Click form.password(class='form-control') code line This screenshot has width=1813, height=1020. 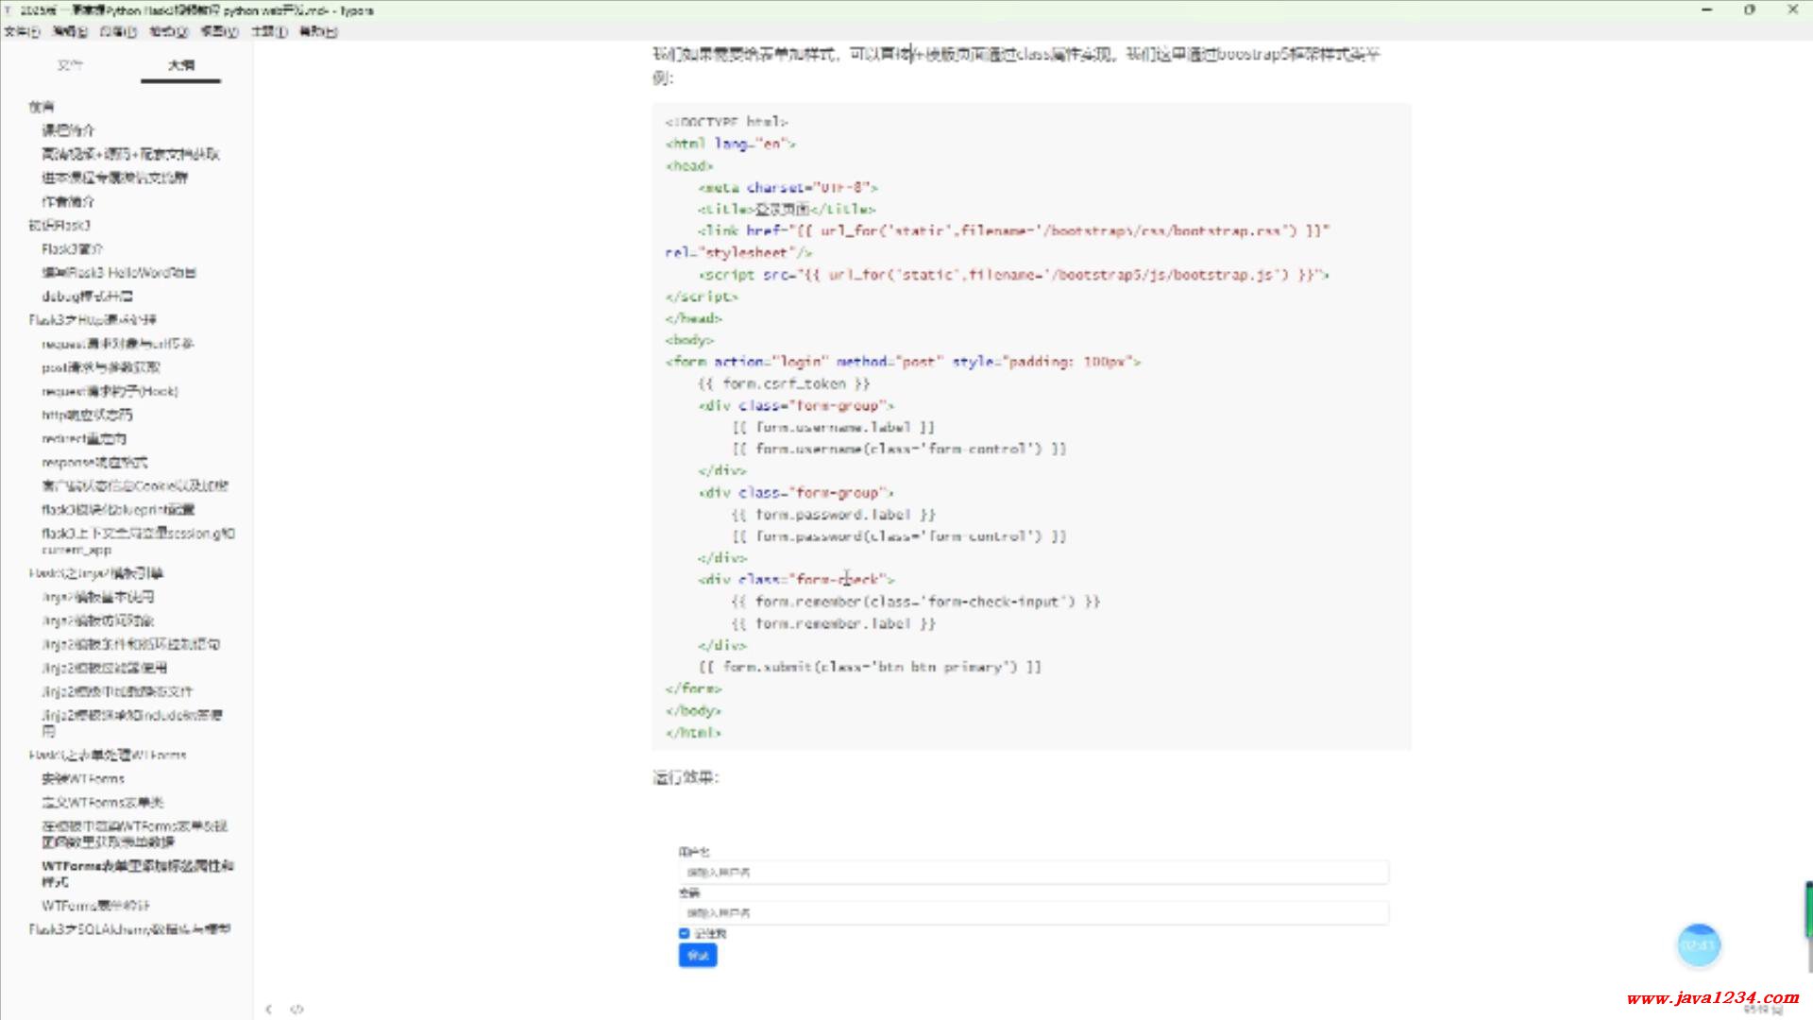pos(899,536)
